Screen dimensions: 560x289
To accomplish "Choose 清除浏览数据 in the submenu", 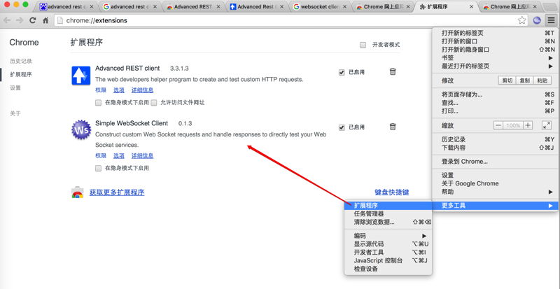I will click(388, 222).
